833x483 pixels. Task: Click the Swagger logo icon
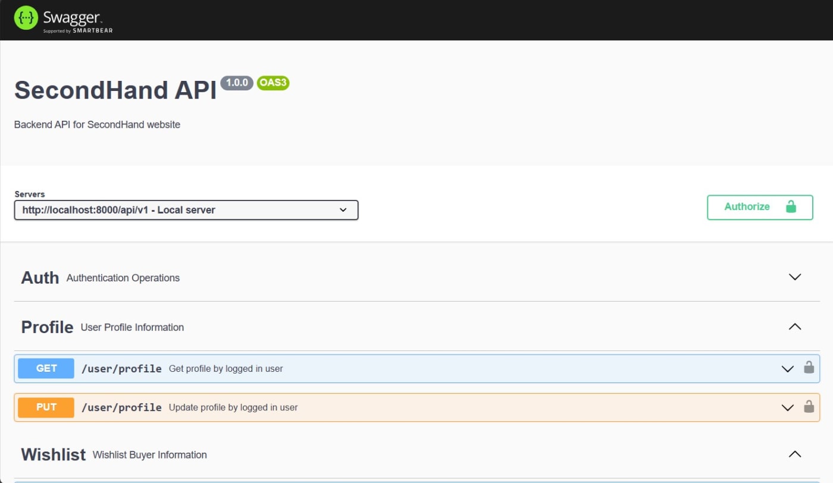[26, 18]
